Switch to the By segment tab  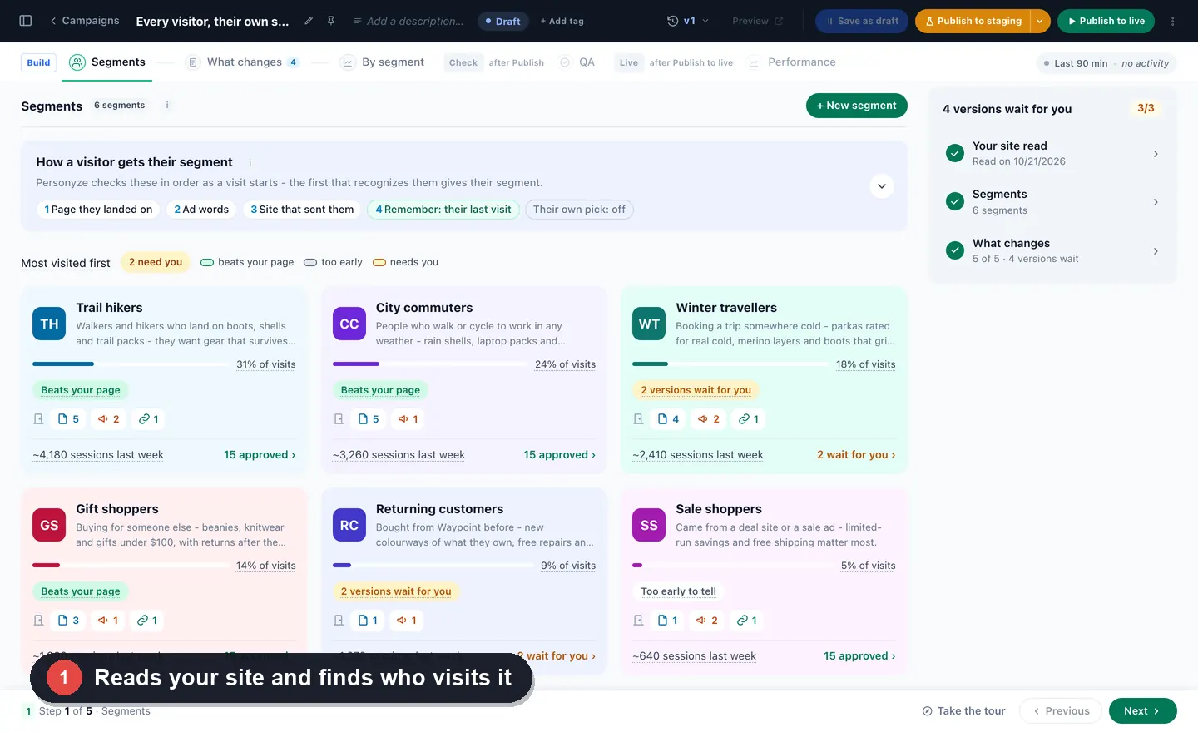coord(383,62)
